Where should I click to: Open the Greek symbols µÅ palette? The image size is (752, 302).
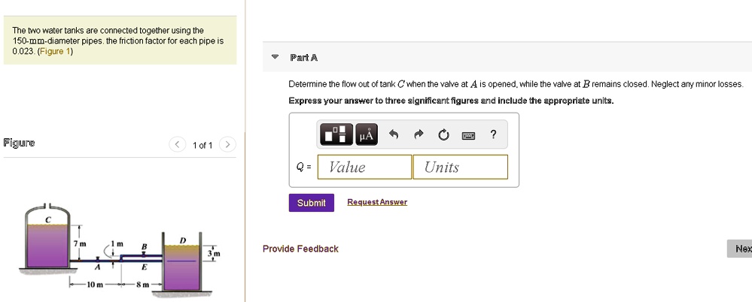pyautogui.click(x=366, y=135)
